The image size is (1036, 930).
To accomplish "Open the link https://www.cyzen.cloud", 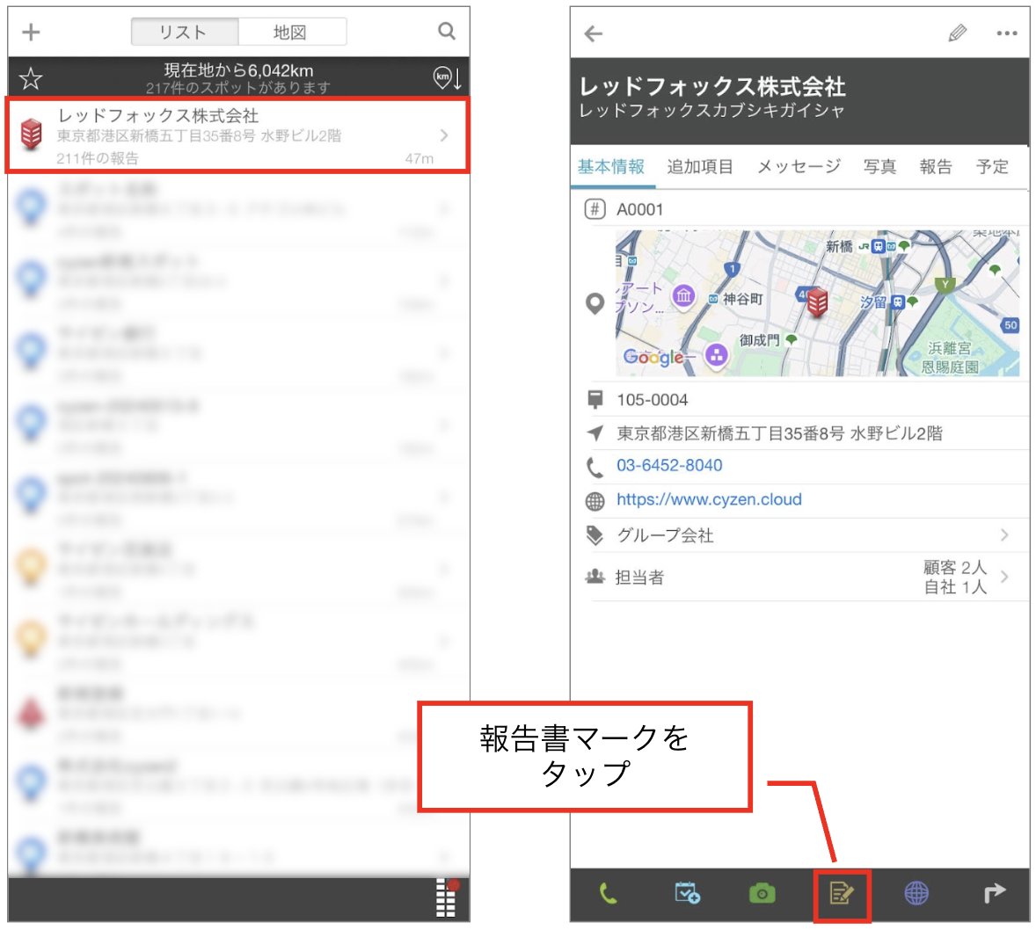I will (709, 499).
